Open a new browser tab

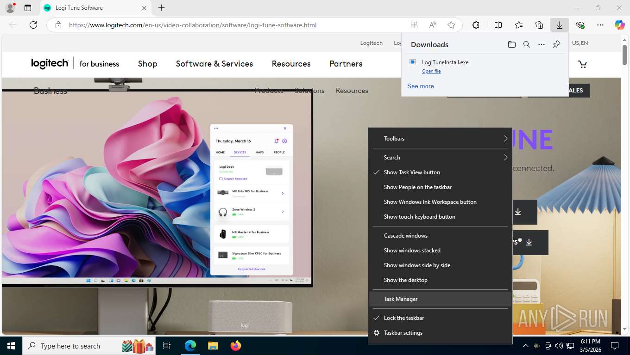point(161,8)
